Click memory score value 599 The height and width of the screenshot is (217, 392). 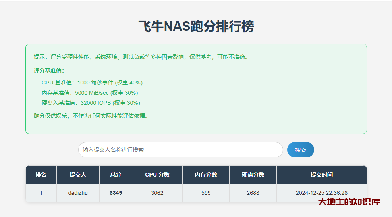tap(206, 193)
